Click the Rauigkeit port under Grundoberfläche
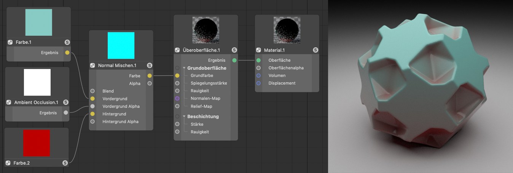513x173 pixels. pyautogui.click(x=177, y=91)
